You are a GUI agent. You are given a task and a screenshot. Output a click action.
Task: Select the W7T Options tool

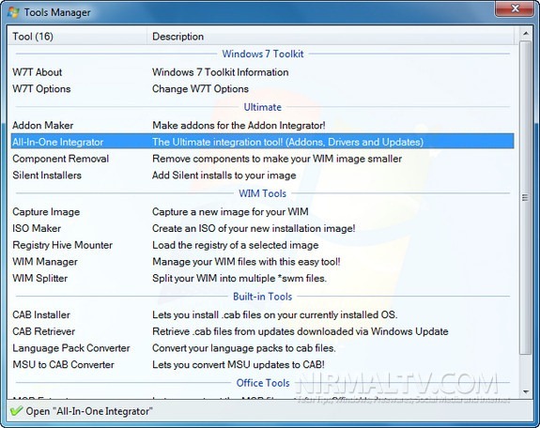[x=41, y=89]
